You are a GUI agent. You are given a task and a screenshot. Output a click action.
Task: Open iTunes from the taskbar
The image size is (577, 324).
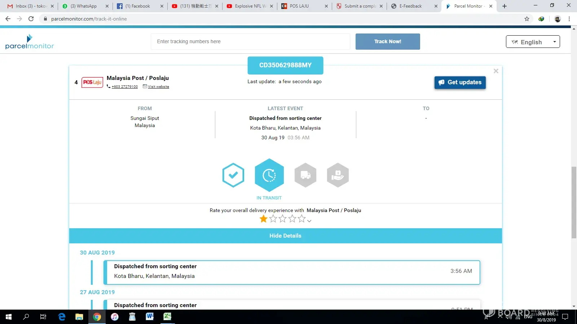pos(115,317)
